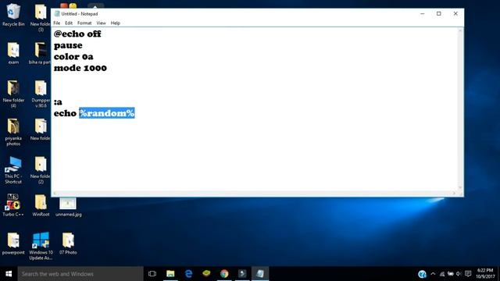This screenshot has width=500, height=281.
Task: Click the Notepad title bar icon
Action: coord(57,14)
